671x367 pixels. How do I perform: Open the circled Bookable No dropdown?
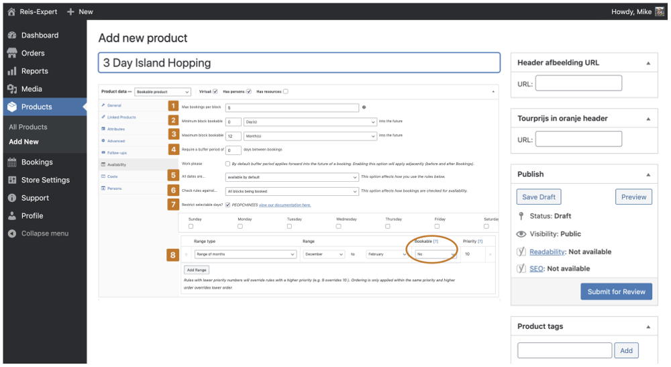(x=435, y=254)
